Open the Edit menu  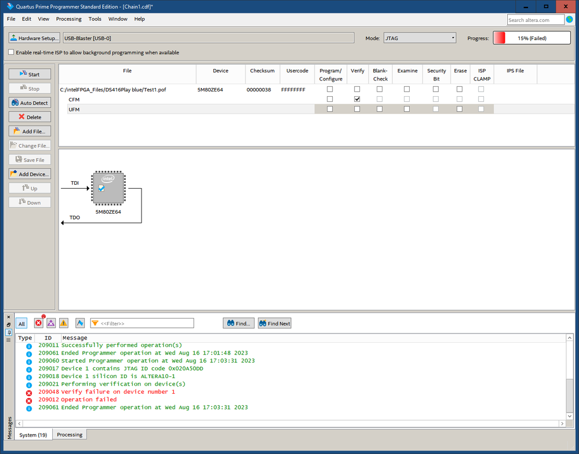pos(27,19)
